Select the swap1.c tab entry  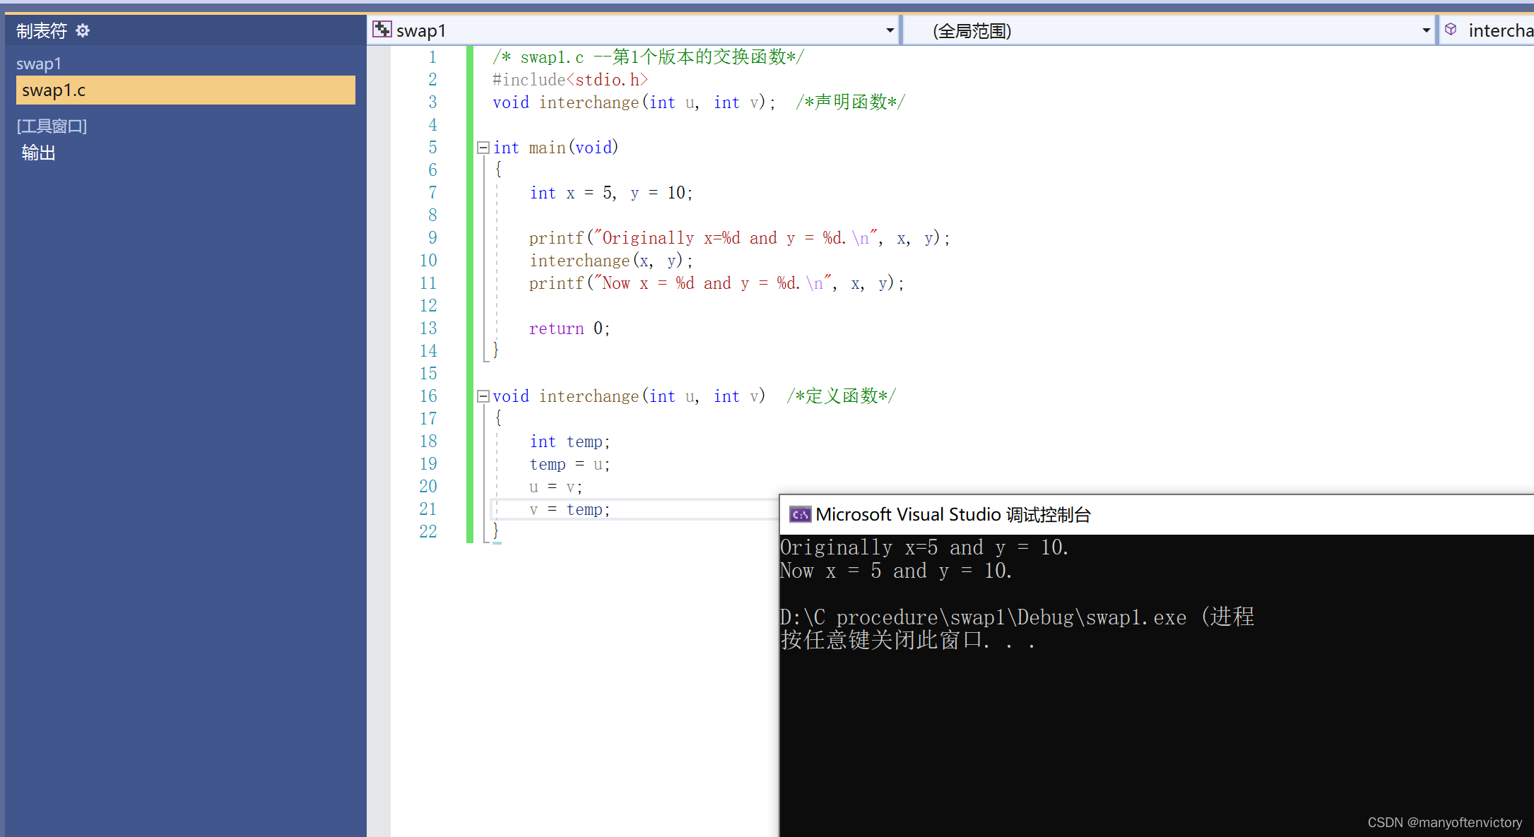185,90
